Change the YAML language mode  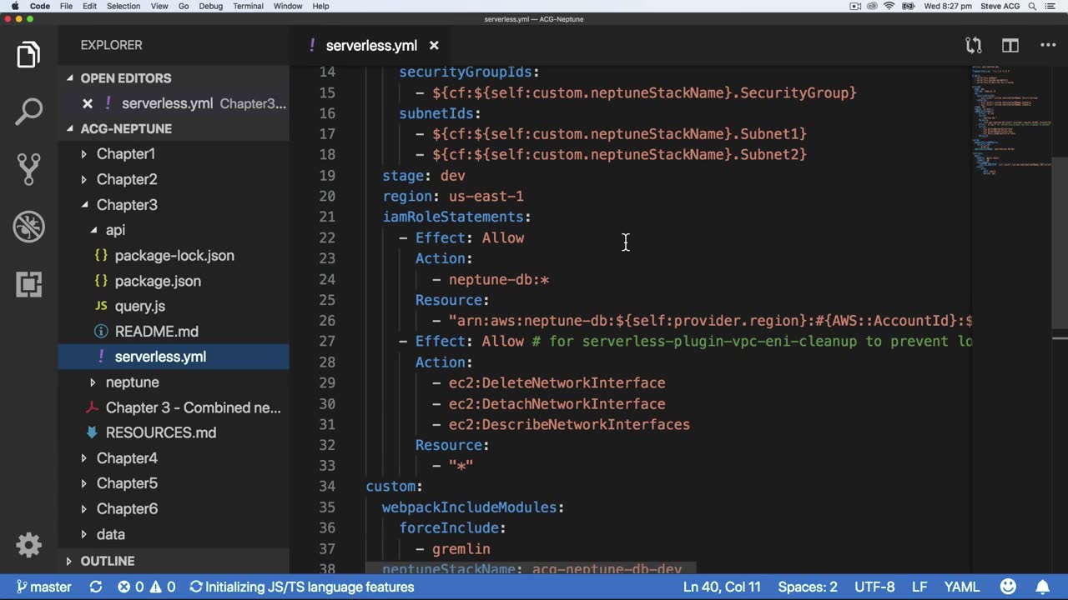tap(961, 587)
